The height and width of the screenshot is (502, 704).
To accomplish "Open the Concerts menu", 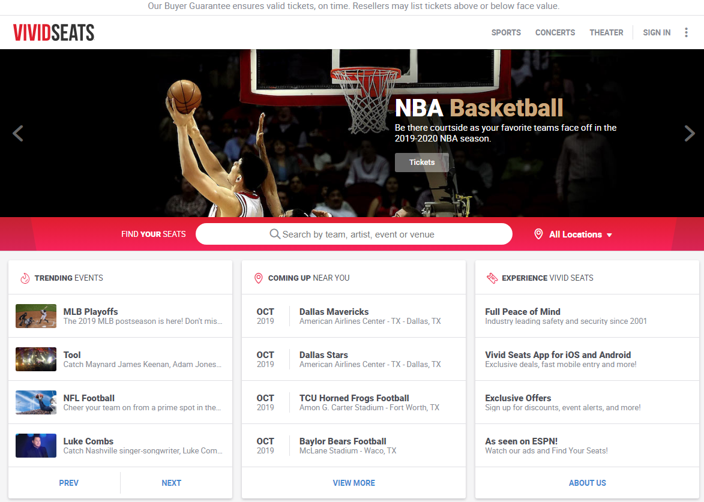I will point(555,32).
